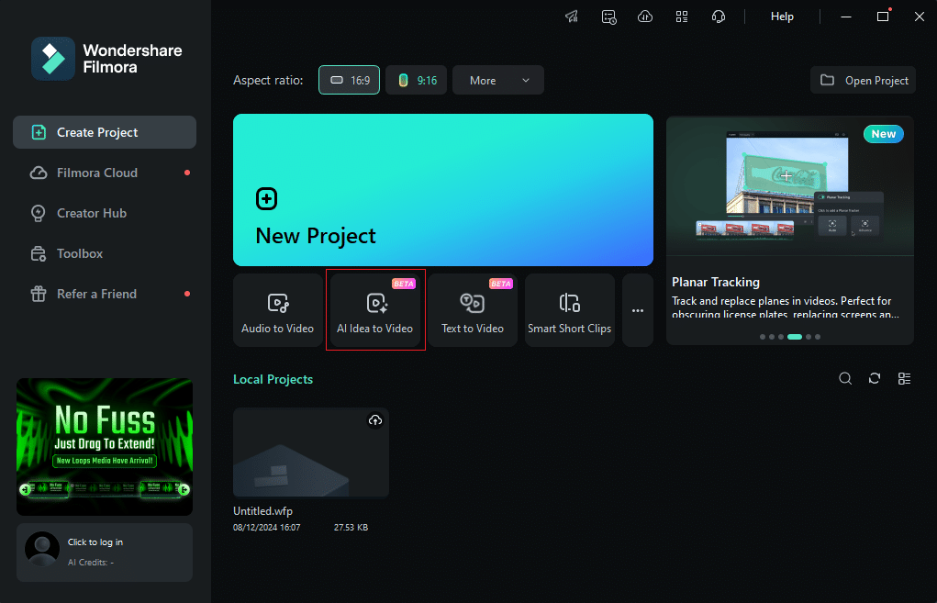The width and height of the screenshot is (937, 603).
Task: Expand the More aspect ratio dropdown
Action: pos(498,81)
